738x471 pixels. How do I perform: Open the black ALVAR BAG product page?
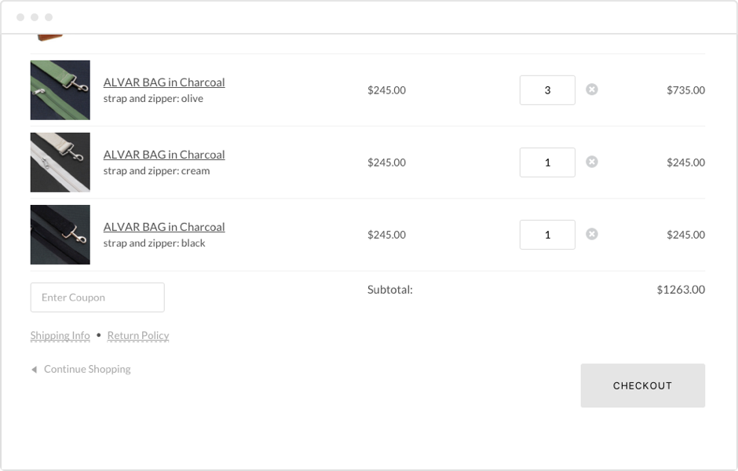pyautogui.click(x=163, y=226)
